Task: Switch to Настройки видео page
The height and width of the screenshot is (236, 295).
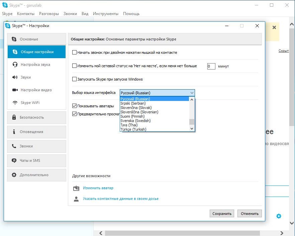Action: point(37,90)
